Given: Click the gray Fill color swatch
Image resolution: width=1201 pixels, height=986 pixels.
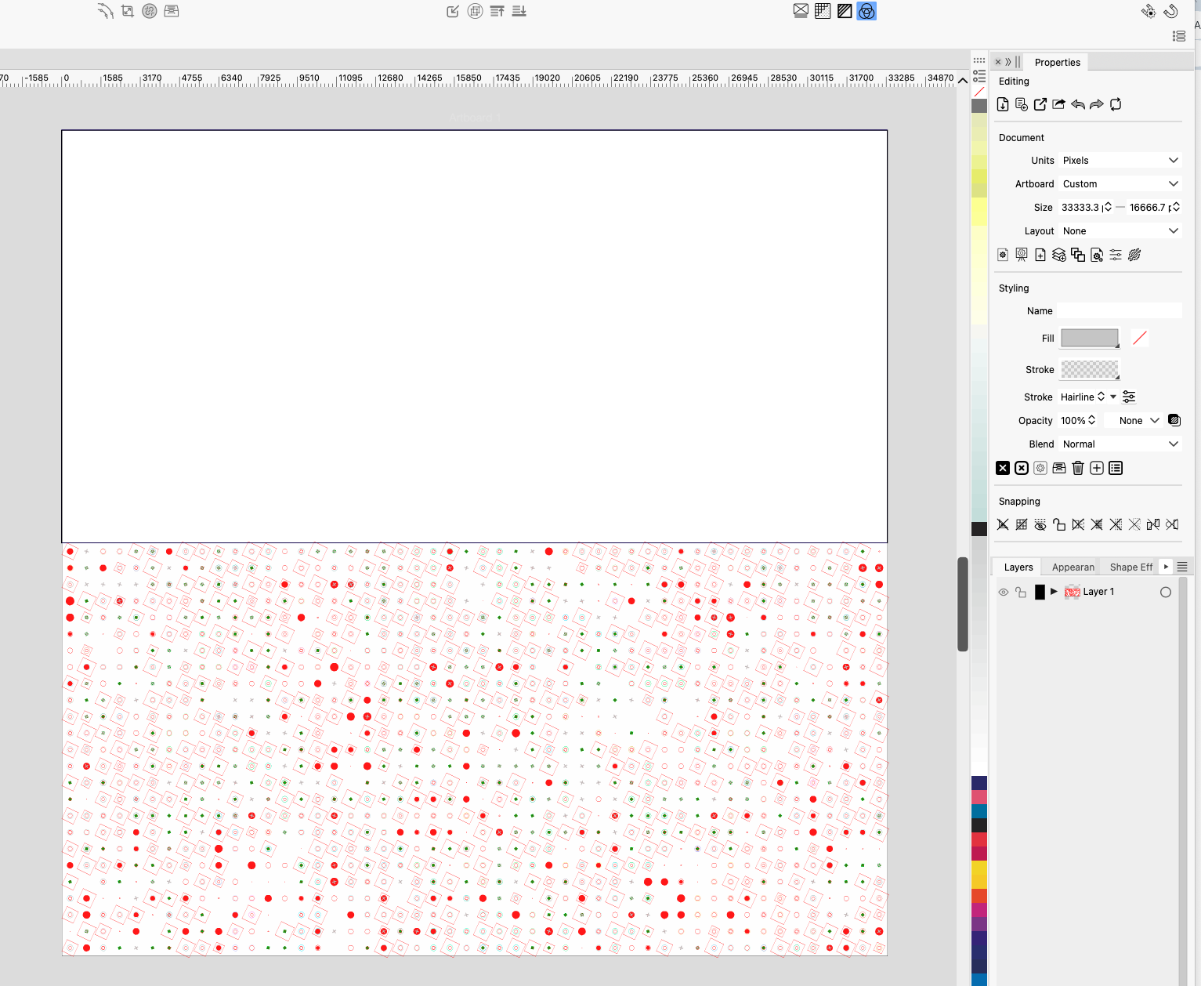Looking at the screenshot, I should [1089, 338].
